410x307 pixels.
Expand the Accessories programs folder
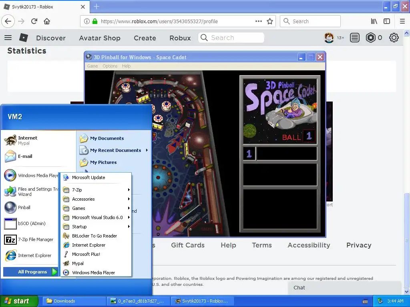(96, 199)
